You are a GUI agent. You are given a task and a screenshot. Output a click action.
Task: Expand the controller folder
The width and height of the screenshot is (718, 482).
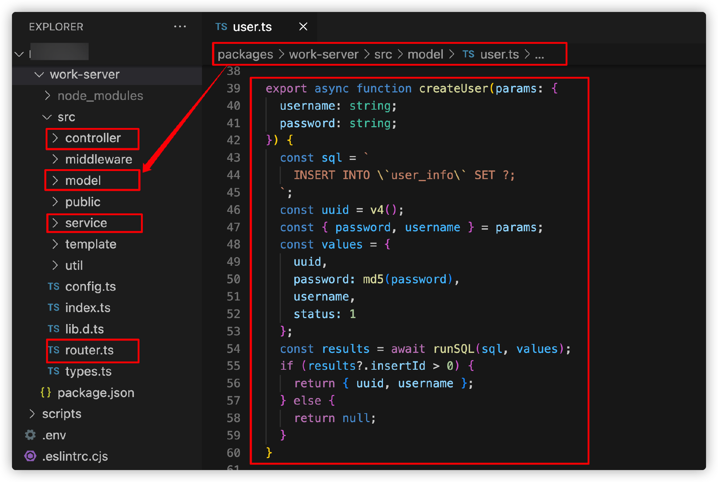point(55,138)
